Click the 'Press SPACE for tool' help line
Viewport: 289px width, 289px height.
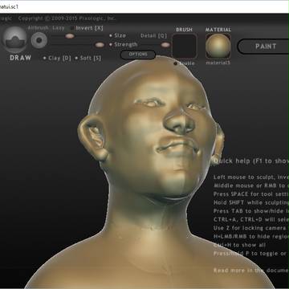251,193
